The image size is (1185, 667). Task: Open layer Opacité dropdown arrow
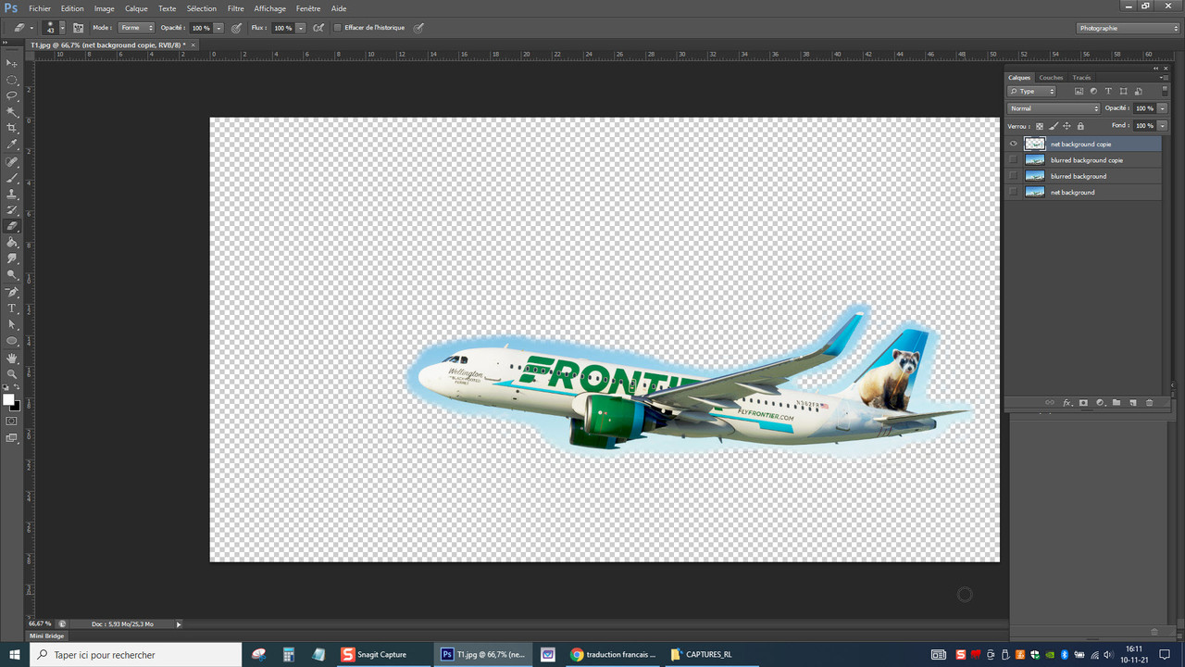[1162, 108]
